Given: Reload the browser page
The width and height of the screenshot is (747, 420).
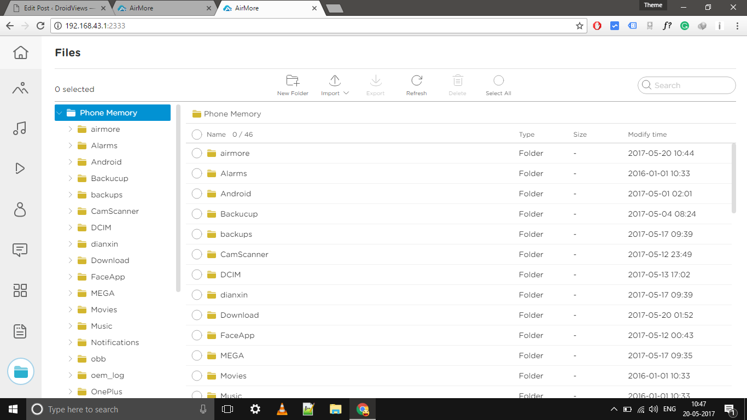Looking at the screenshot, I should 40,26.
